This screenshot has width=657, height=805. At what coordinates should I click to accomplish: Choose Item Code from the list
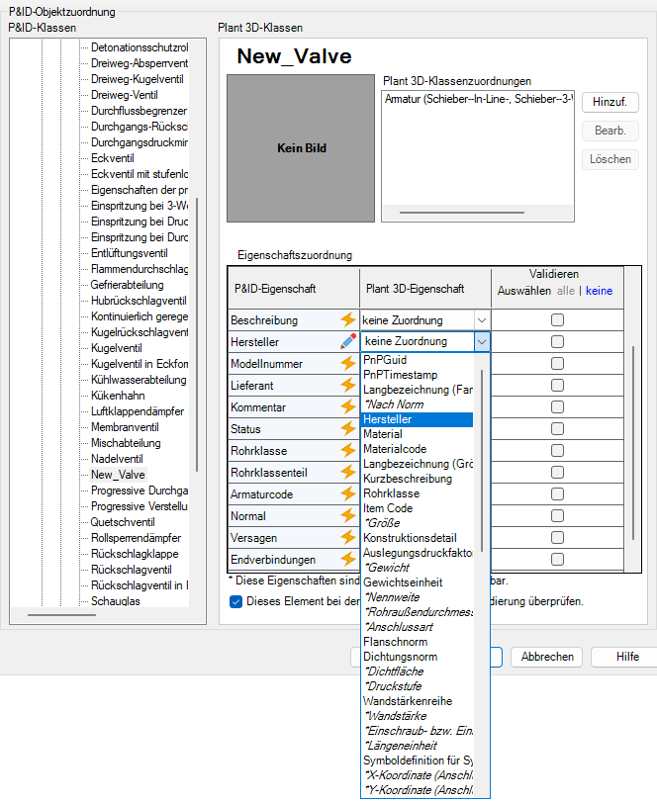point(417,508)
